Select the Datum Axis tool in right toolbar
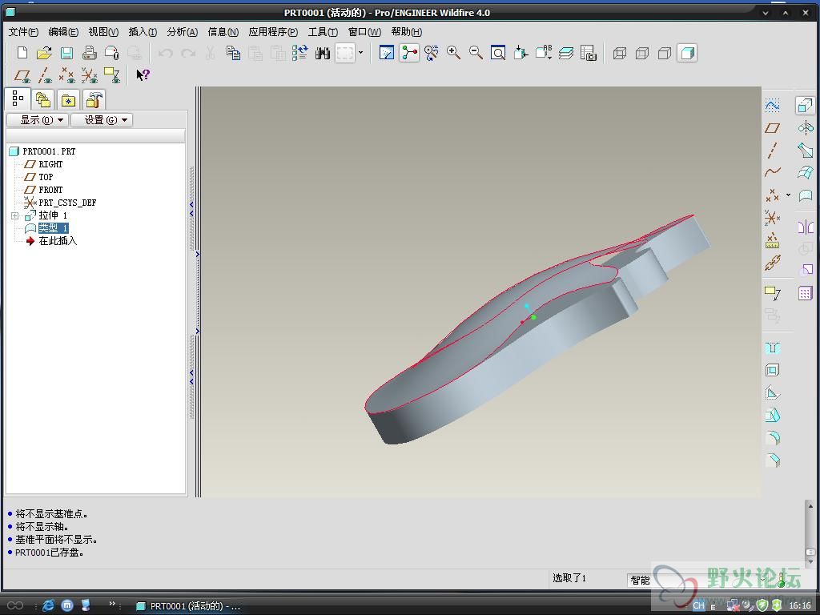This screenshot has width=820, height=615. pyautogui.click(x=773, y=150)
